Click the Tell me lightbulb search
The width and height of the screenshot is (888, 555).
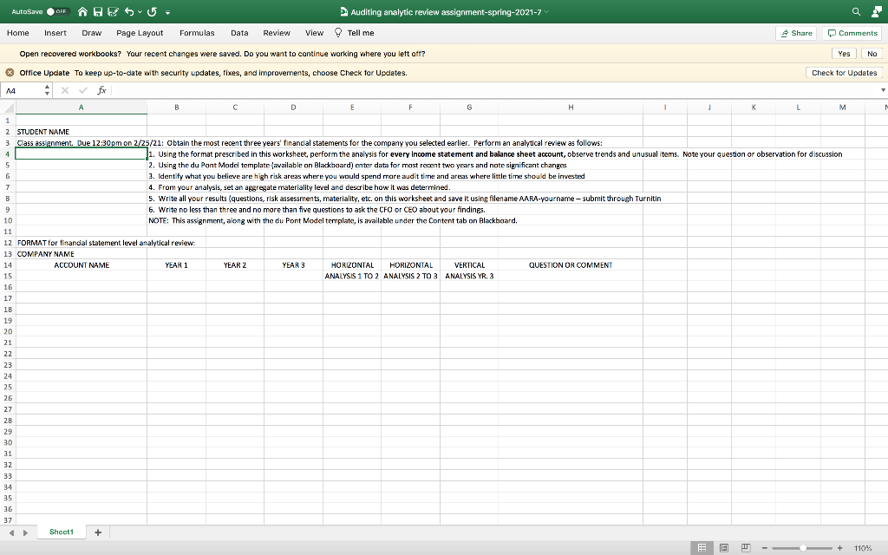pos(355,33)
